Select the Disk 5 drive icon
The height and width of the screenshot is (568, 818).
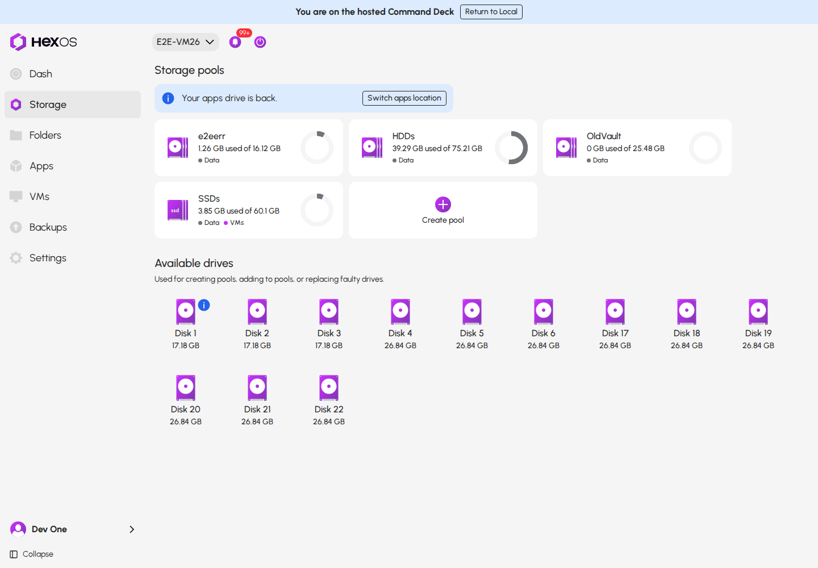[x=472, y=312]
